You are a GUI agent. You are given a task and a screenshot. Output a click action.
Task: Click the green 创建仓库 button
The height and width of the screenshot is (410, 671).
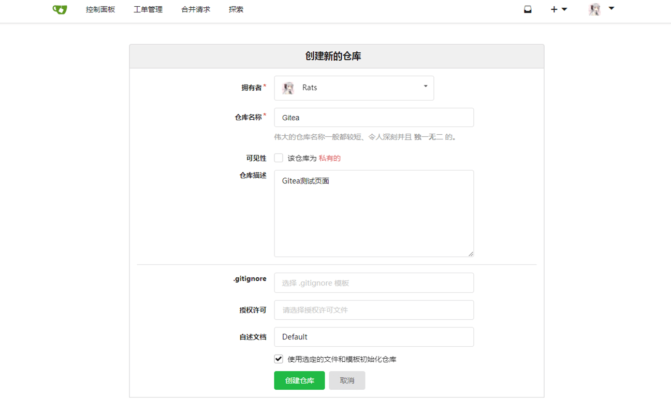pyautogui.click(x=299, y=380)
